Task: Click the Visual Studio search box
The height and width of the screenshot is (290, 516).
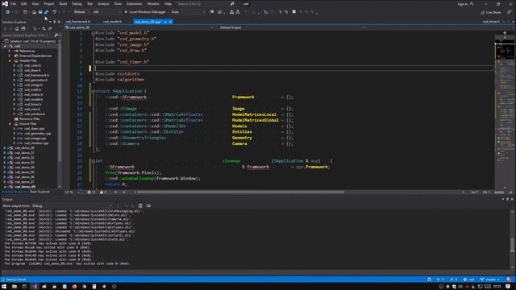Action: [206, 3]
